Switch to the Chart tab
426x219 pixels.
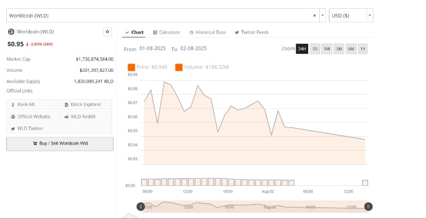(x=134, y=33)
